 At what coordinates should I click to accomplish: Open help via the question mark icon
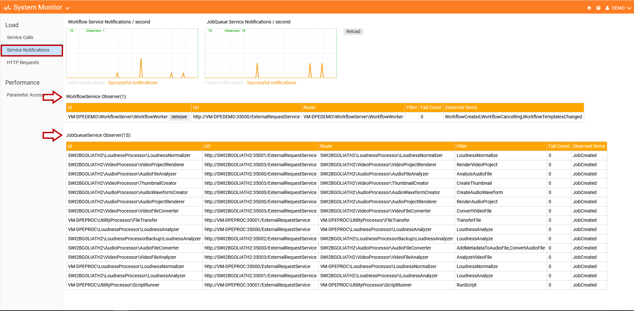coord(598,8)
